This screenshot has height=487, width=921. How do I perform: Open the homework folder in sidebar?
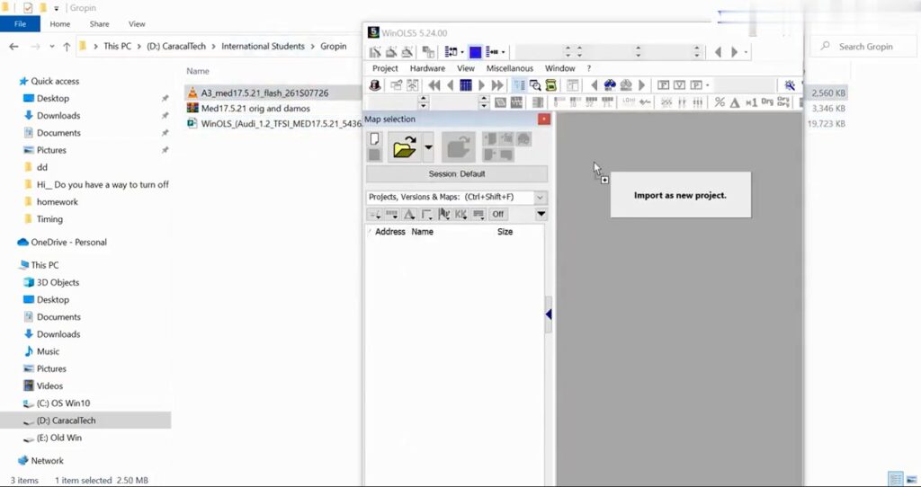click(57, 202)
